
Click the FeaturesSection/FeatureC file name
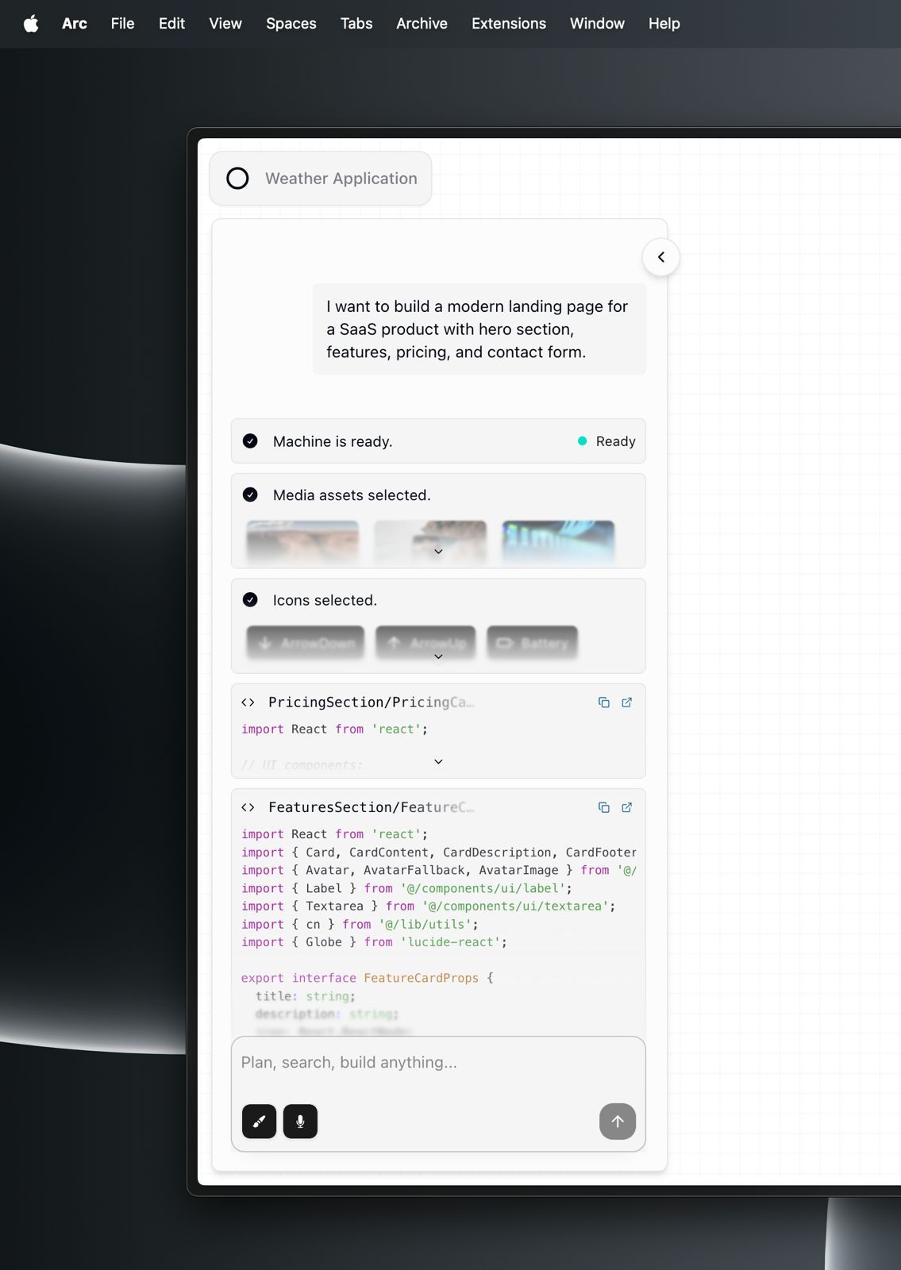[x=371, y=807]
